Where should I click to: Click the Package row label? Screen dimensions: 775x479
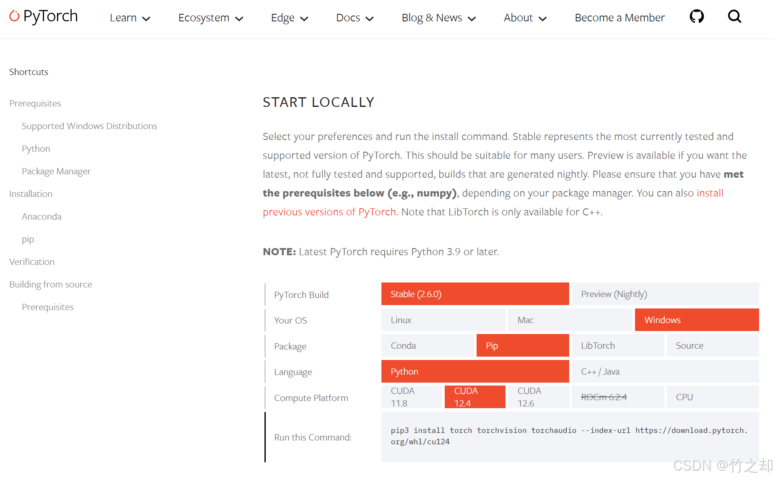(x=290, y=346)
